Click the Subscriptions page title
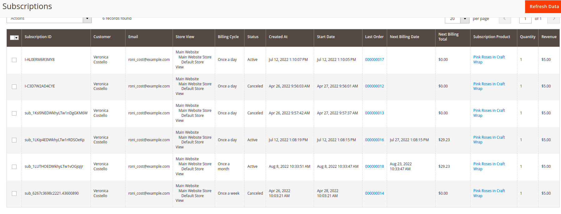 (x=27, y=7)
